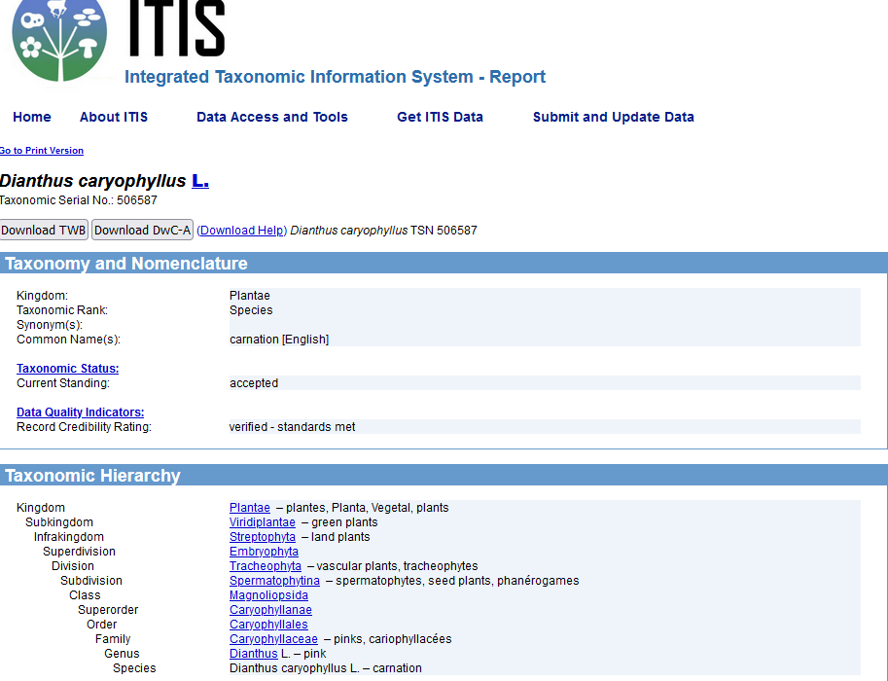This screenshot has width=888, height=681.
Task: Follow the Go to Print Version link
Action: [x=42, y=151]
